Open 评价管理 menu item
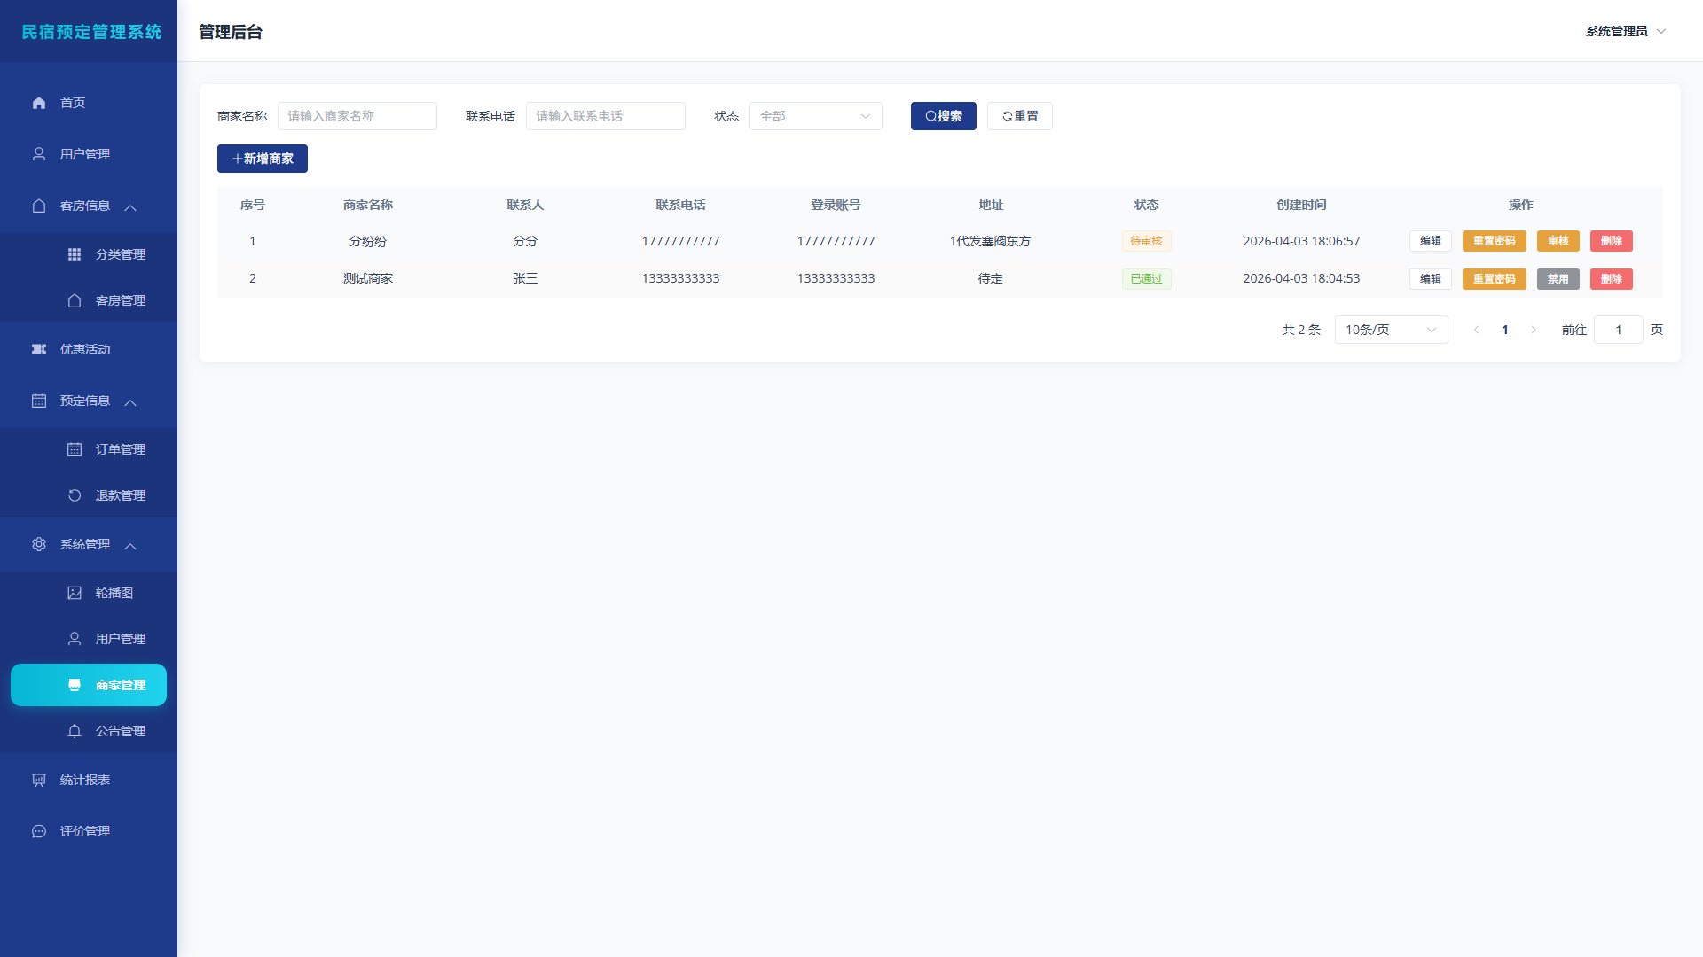The height and width of the screenshot is (957, 1703). point(89,831)
